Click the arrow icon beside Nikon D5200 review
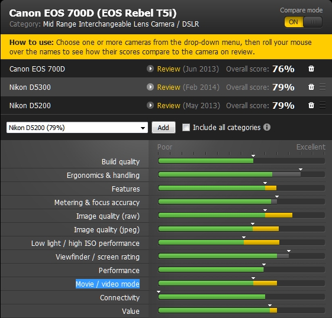 point(150,105)
